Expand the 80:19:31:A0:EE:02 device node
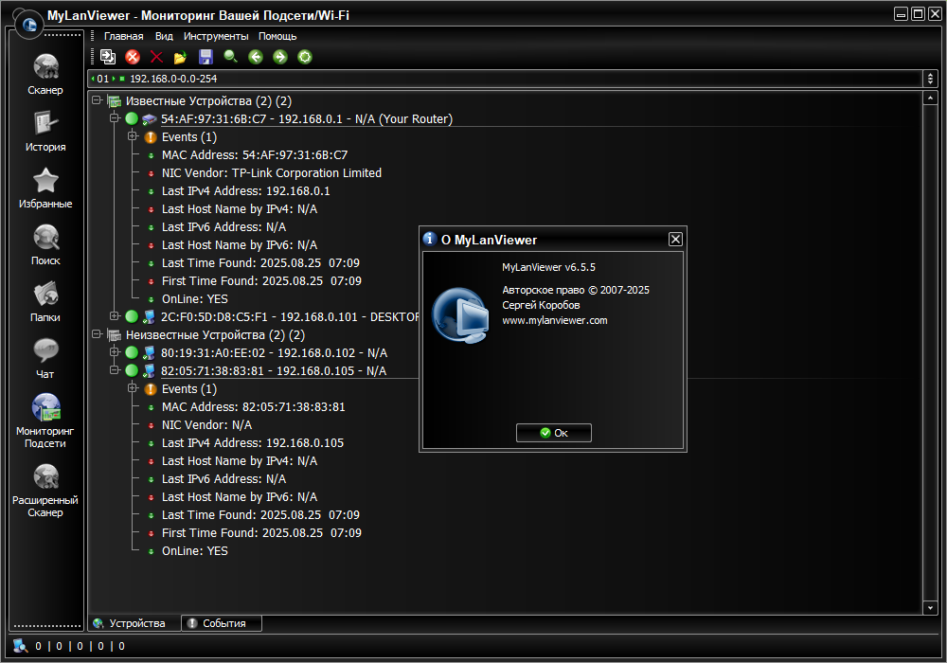Viewport: 947px width, 663px height. coord(115,352)
